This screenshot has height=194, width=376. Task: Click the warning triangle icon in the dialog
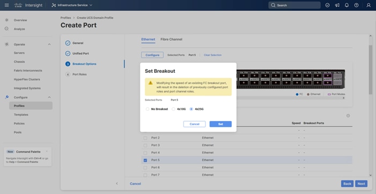[150, 83]
